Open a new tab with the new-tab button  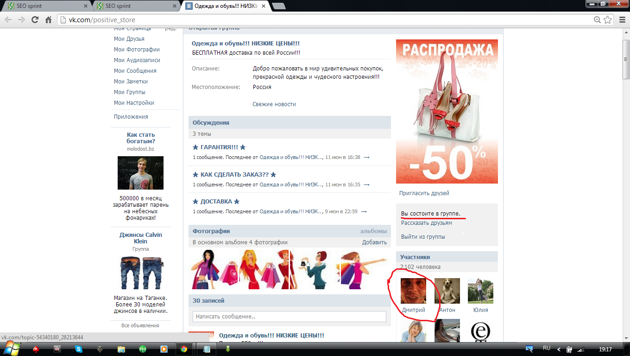(278, 6)
